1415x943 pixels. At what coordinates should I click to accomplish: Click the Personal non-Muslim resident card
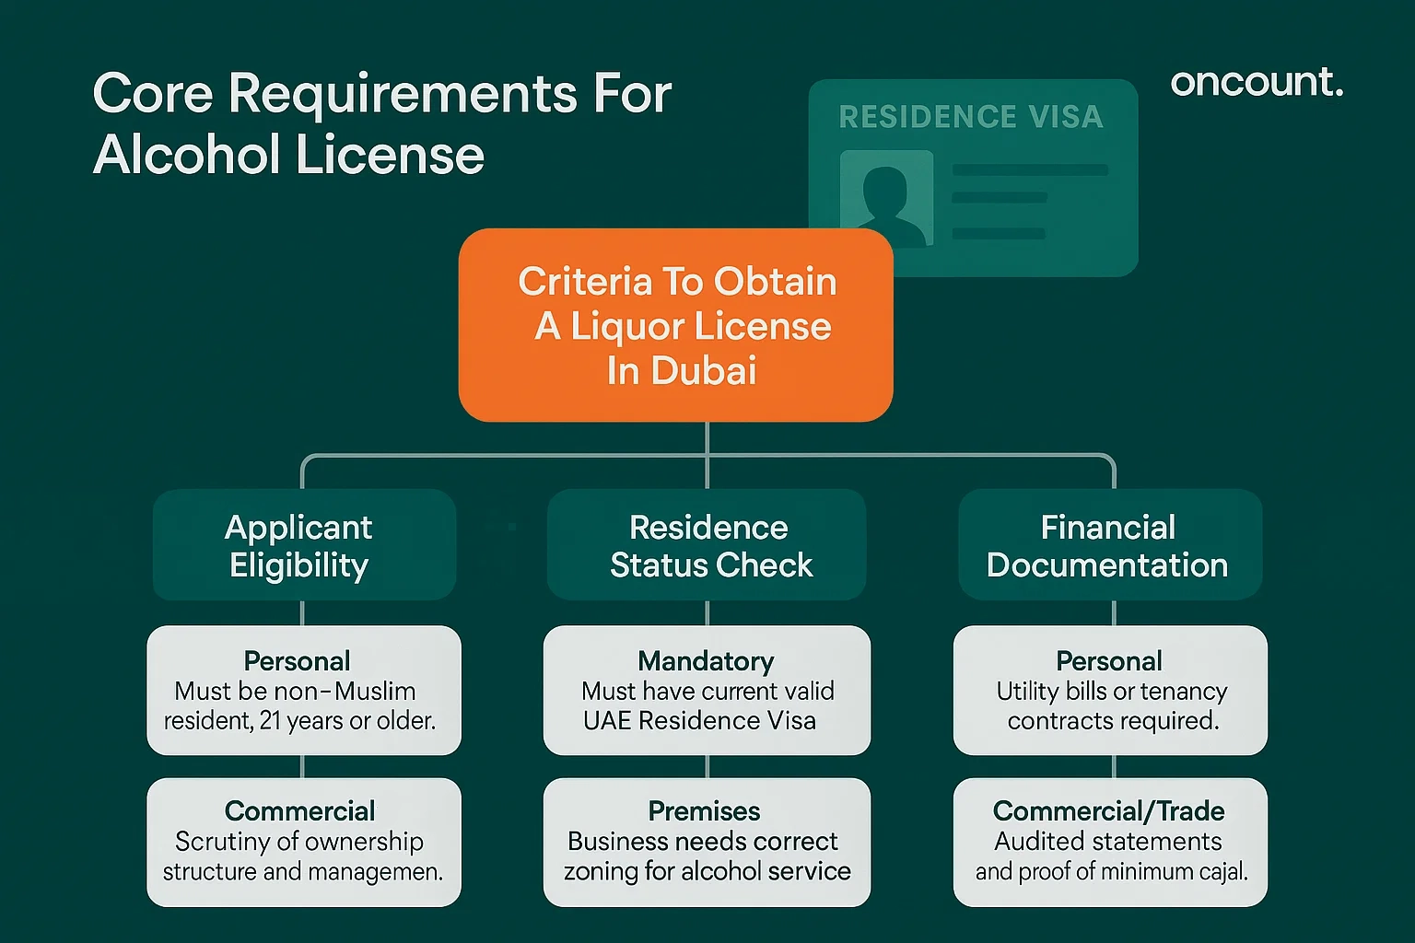pyautogui.click(x=304, y=691)
